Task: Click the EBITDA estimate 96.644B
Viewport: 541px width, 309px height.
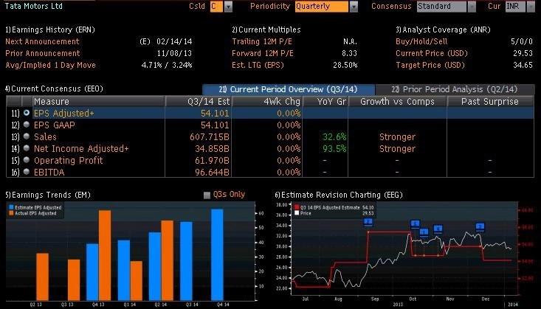Action: (212, 172)
